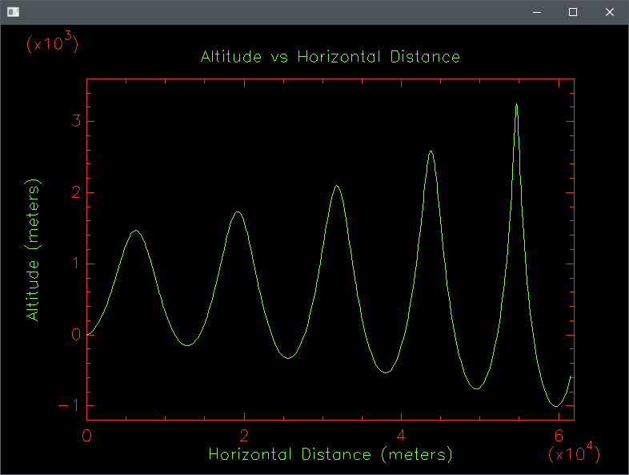Minimize the plot window
The image size is (629, 475).
tap(536, 12)
